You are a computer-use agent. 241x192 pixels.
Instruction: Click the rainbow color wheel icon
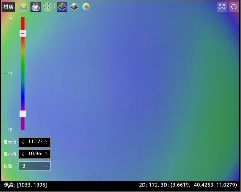click(x=86, y=7)
